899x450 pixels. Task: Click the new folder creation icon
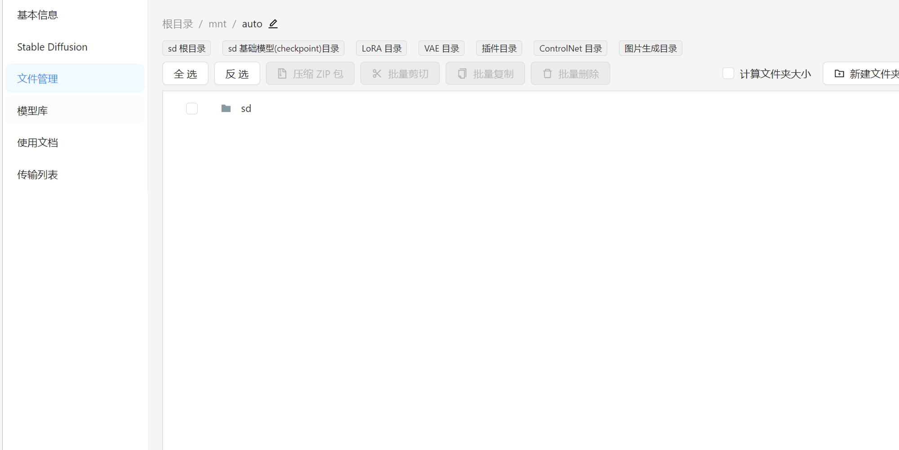pyautogui.click(x=839, y=73)
